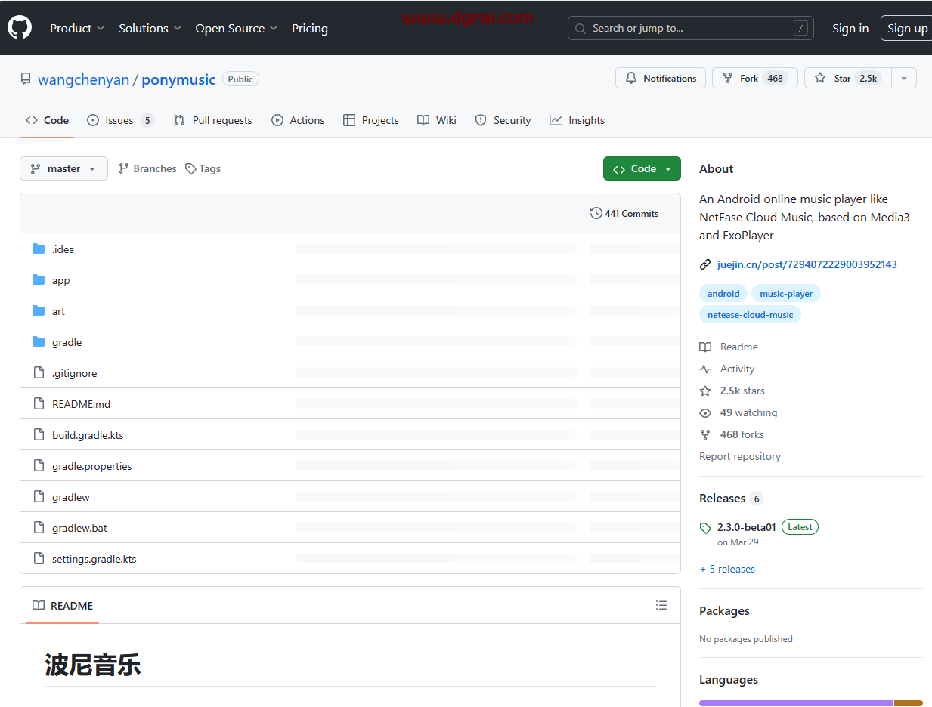932x707 pixels.
Task: Click the Sign in link
Action: 850,28
